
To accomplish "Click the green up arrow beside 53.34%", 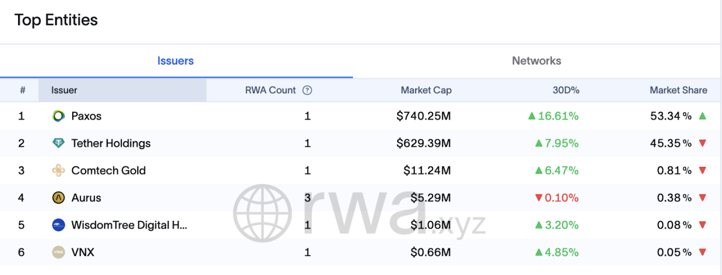I will (702, 116).
